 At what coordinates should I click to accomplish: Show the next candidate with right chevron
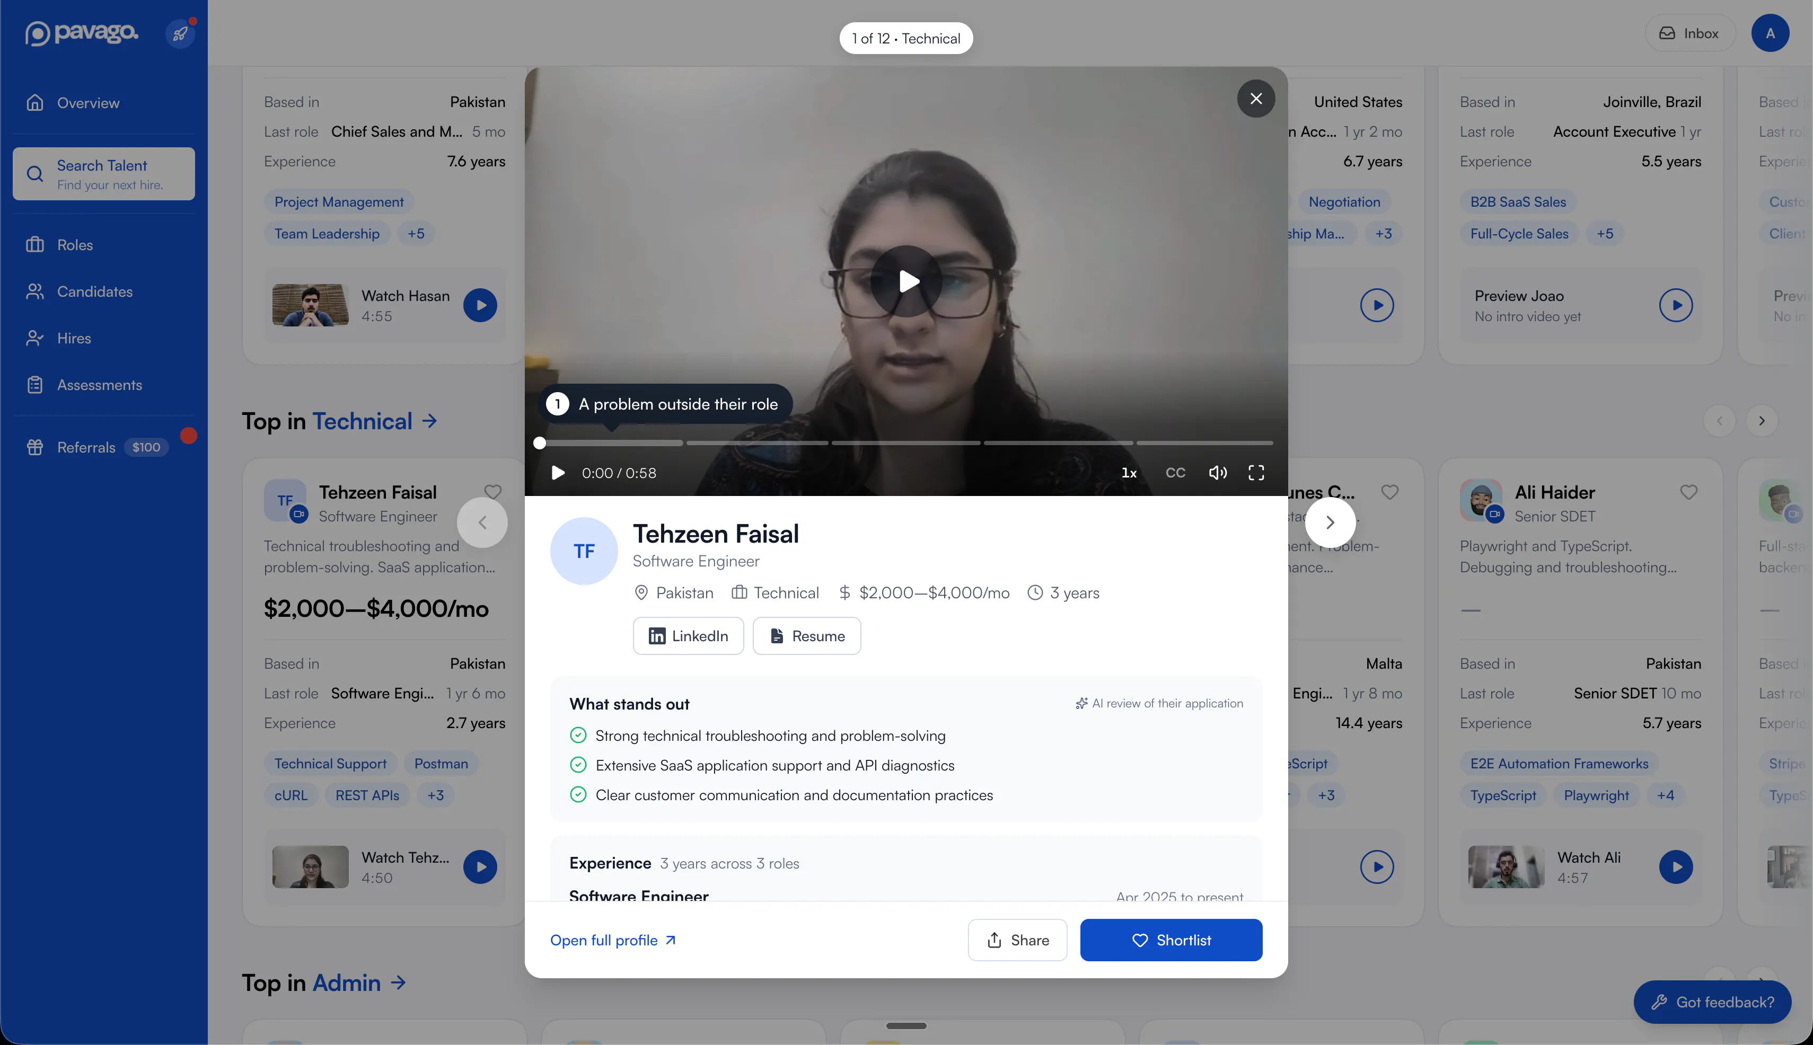pos(1330,522)
